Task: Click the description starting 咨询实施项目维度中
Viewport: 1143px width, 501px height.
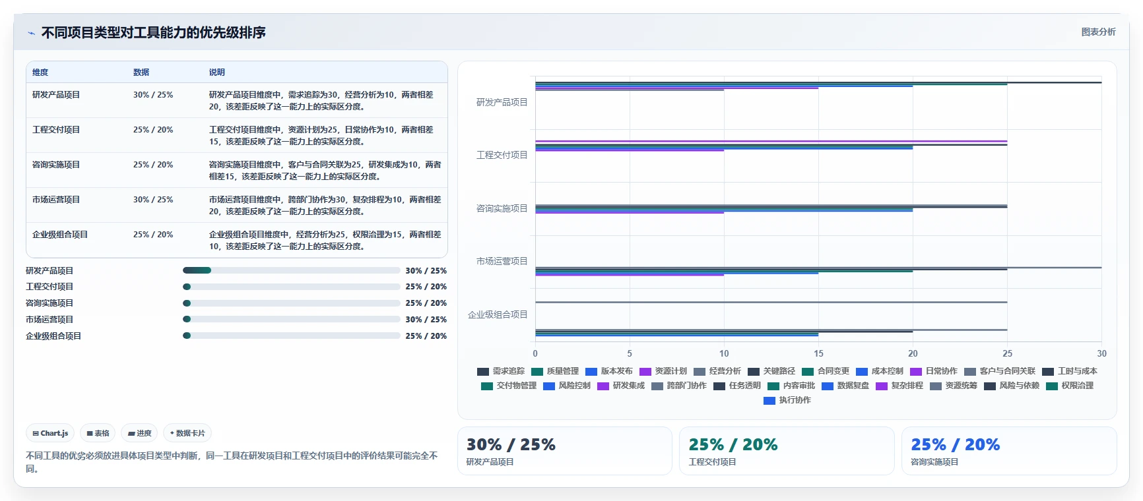Action: [x=325, y=171]
